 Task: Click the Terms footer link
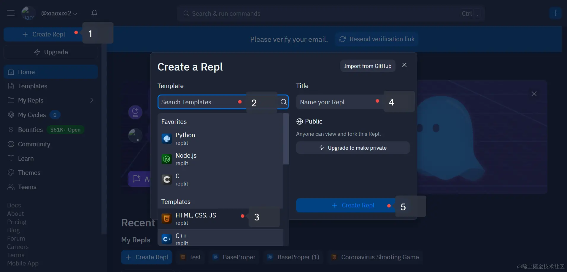16,255
